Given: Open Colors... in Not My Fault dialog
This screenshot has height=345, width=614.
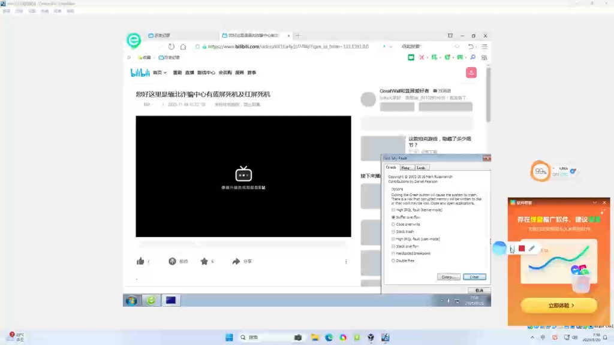Looking at the screenshot, I should 449,277.
